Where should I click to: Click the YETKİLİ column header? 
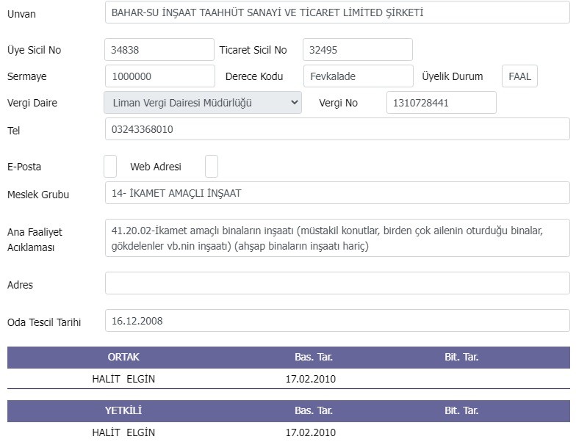point(123,410)
